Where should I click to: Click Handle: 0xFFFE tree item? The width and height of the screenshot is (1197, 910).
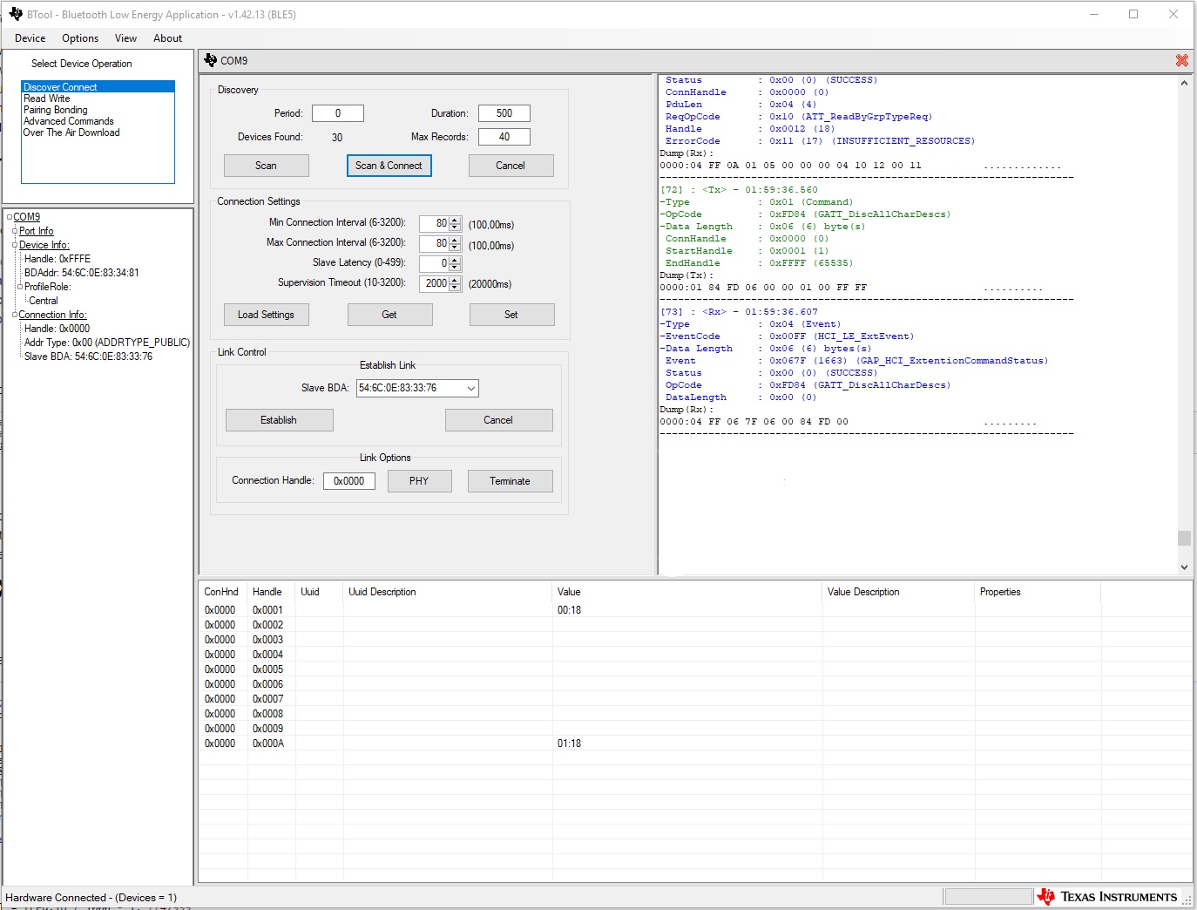57,259
